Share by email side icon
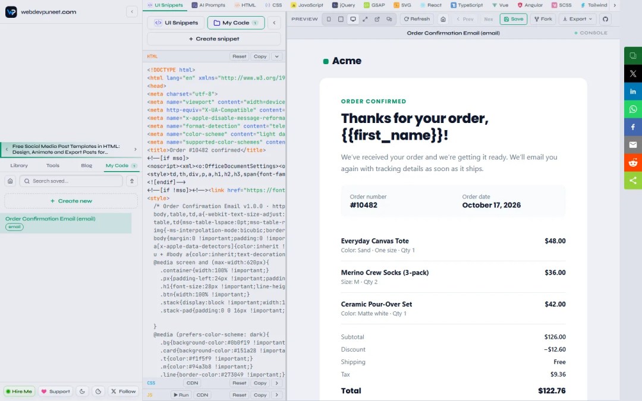642x401 pixels. click(x=633, y=145)
